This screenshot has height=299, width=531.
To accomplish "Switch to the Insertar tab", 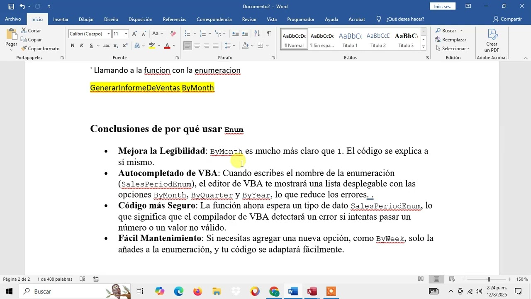I will 61,19.
